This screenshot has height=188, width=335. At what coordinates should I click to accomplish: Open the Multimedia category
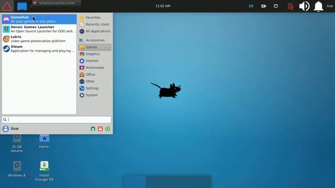95,67
